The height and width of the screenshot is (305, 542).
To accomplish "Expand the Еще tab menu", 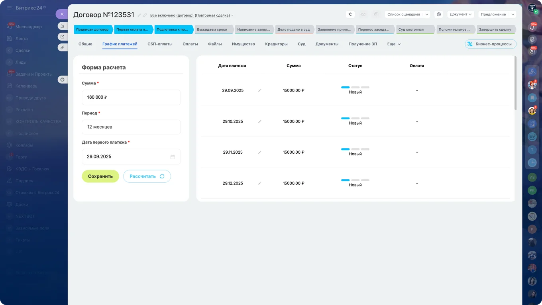I will (x=393, y=44).
